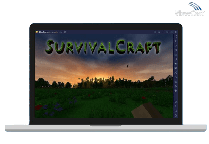Show recent apps from sidebar bottom

pyautogui.click(x=176, y=115)
